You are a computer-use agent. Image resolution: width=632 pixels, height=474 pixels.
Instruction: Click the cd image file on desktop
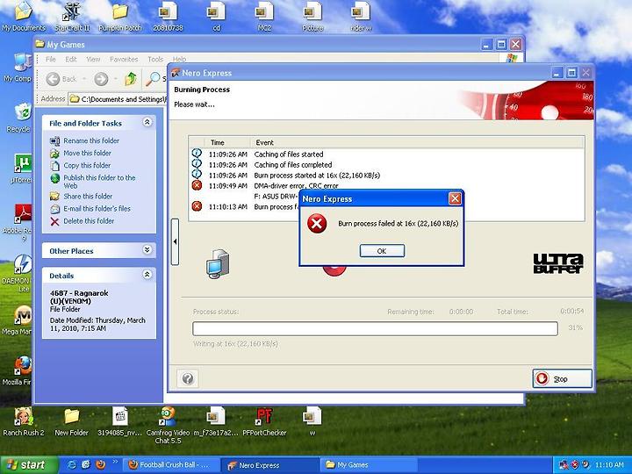217,17
